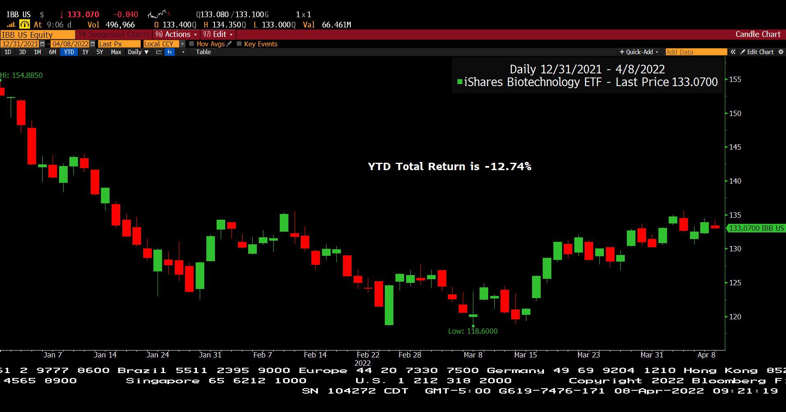Click the Jan 31 date axis label
786x412 pixels.
point(210,355)
